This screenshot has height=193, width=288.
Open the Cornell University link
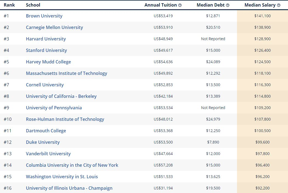coord(45,85)
